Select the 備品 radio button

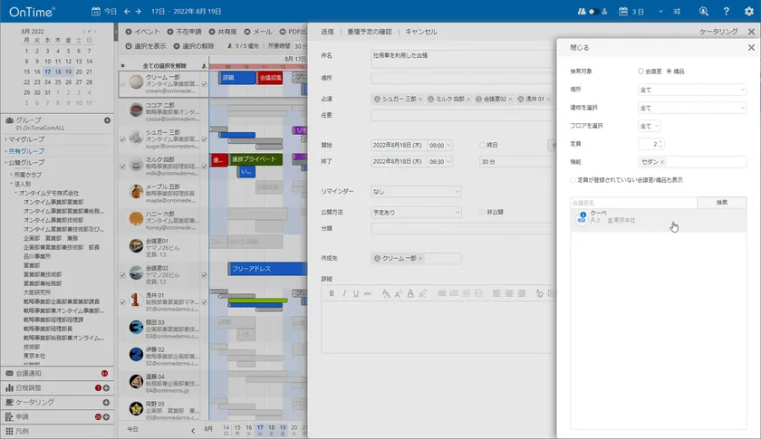[669, 71]
